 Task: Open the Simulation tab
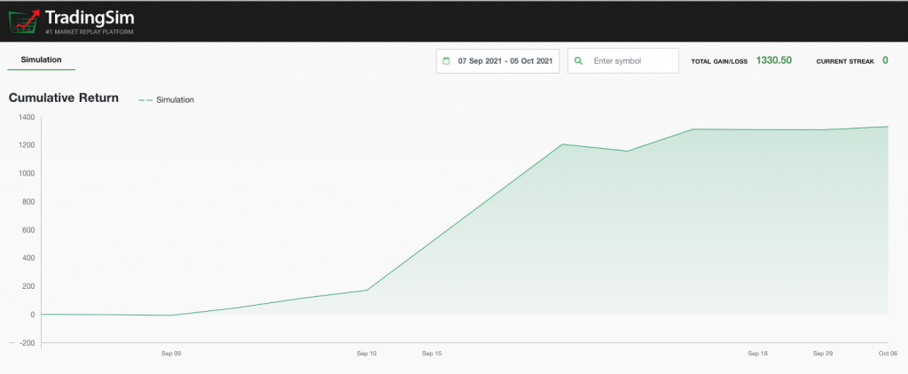(41, 59)
